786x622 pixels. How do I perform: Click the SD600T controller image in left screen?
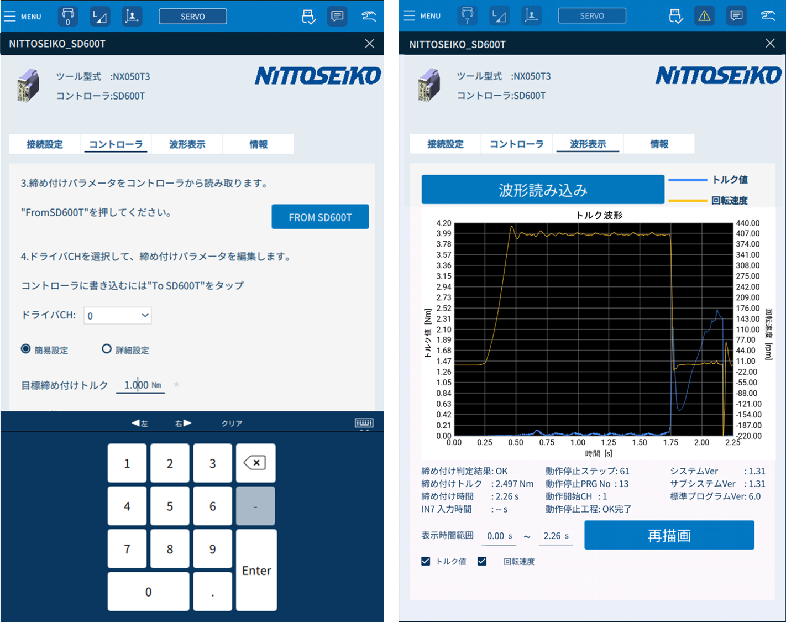click(x=28, y=85)
